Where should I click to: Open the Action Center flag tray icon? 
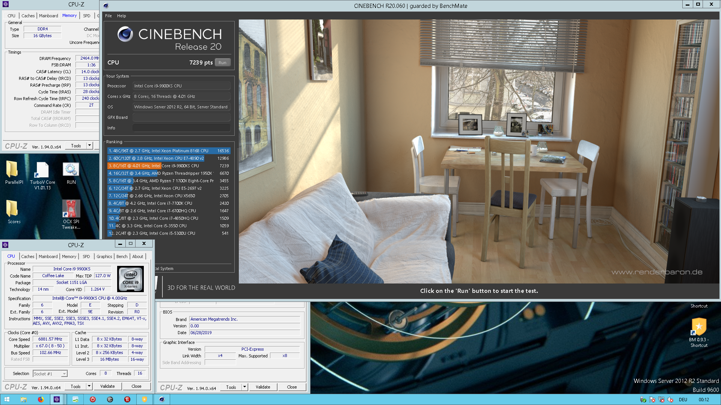click(x=652, y=400)
